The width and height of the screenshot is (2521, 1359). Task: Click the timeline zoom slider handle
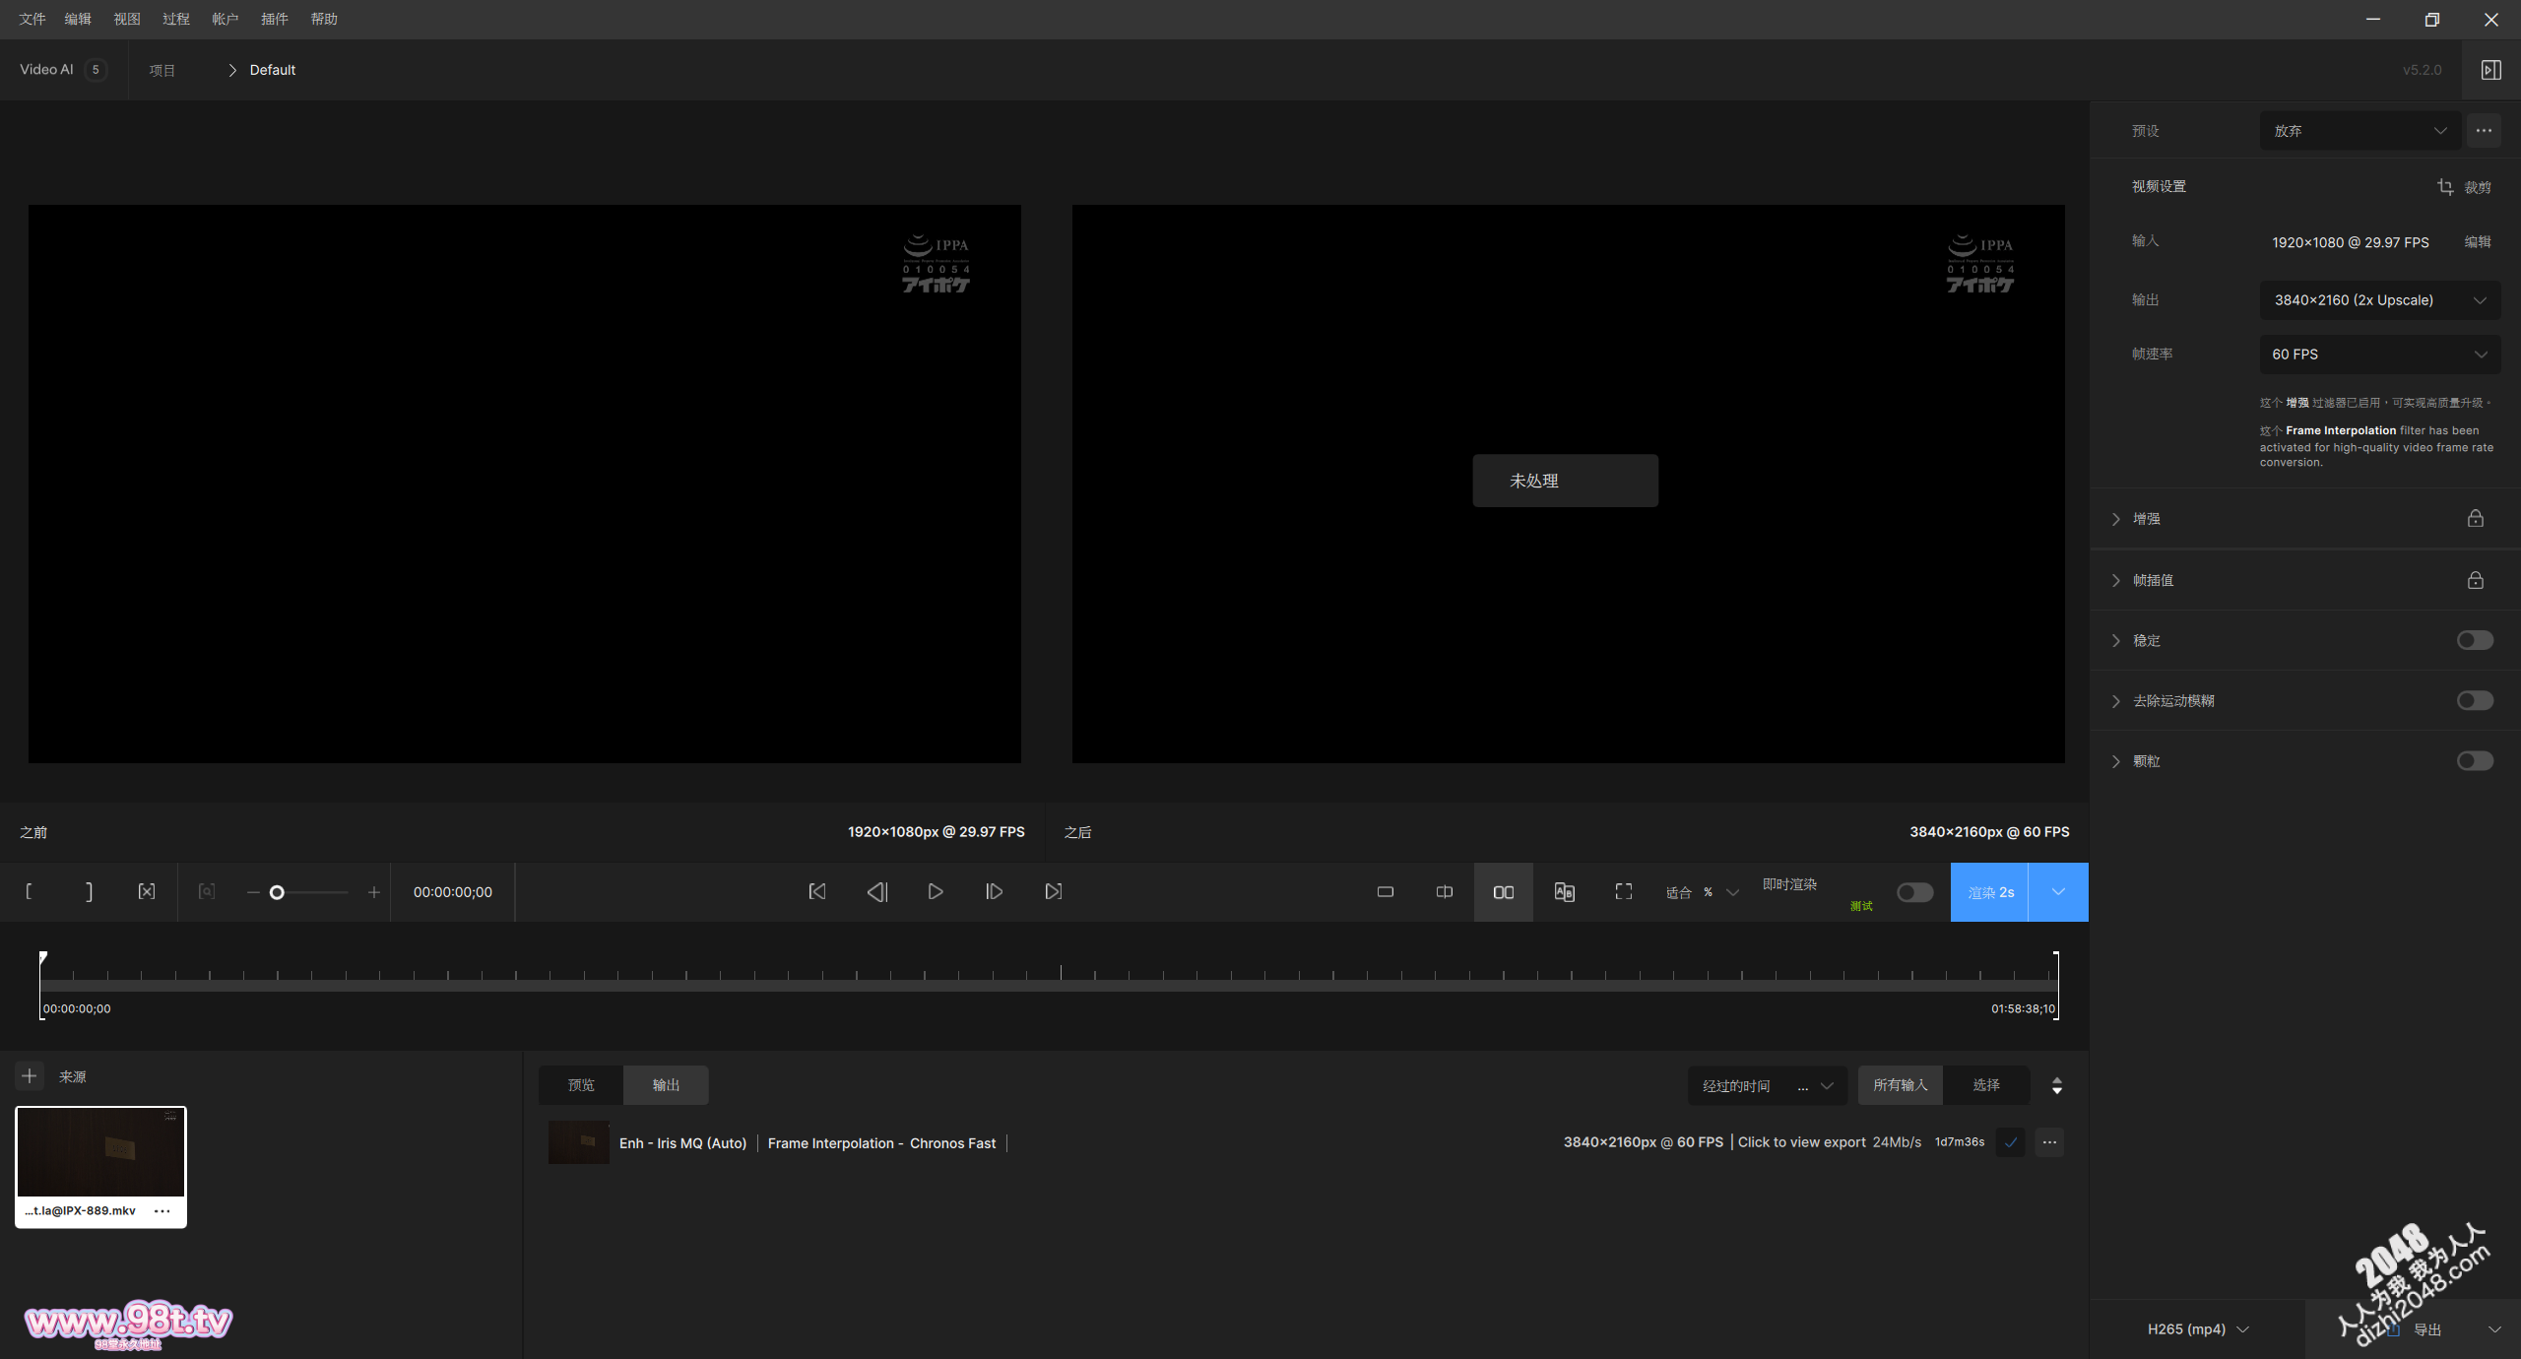click(x=277, y=892)
